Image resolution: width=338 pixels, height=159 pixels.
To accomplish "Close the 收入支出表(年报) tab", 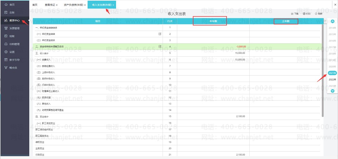I will pyautogui.click(x=113, y=5).
